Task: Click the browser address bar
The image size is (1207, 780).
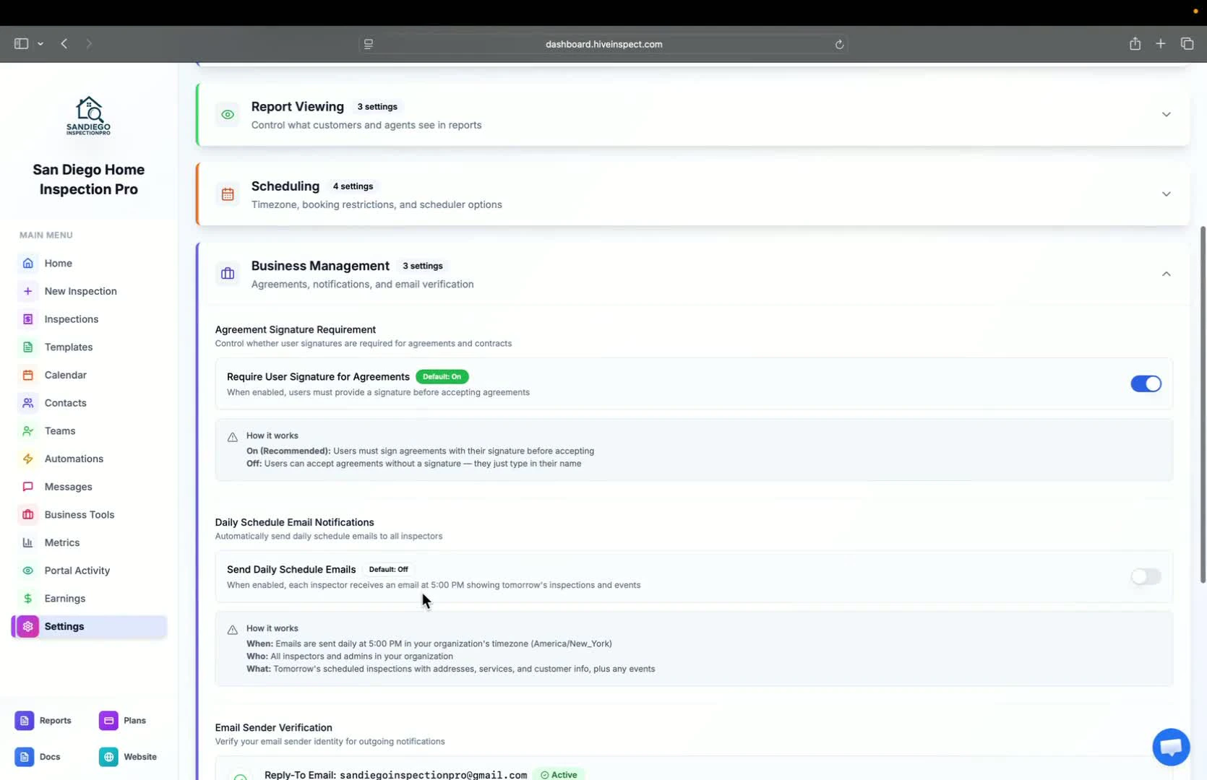Action: pos(603,44)
